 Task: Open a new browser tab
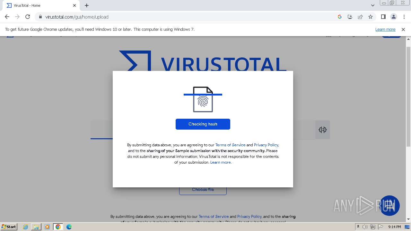[87, 5]
